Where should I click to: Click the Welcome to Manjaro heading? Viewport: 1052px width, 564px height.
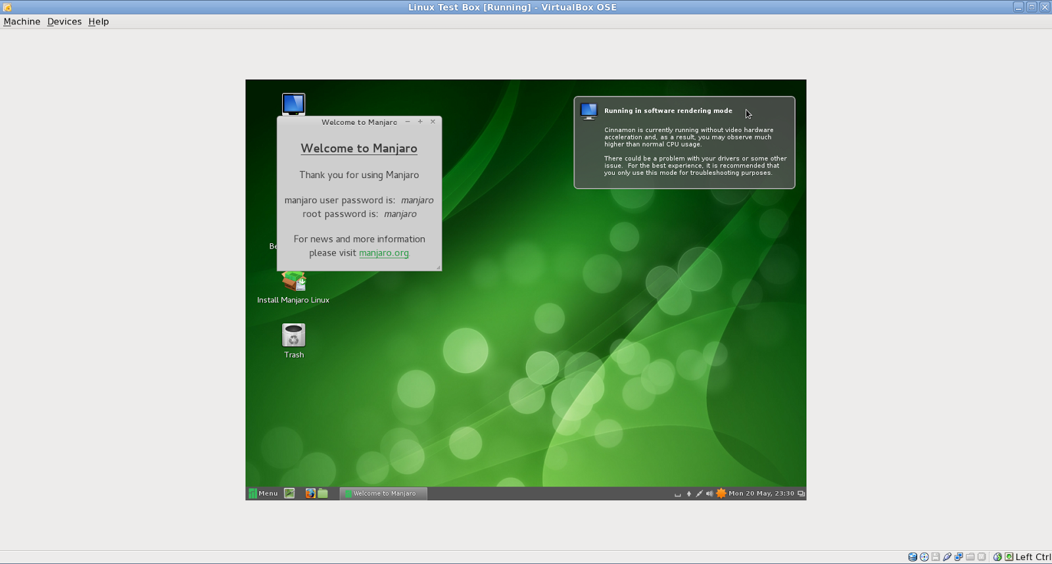pos(359,149)
